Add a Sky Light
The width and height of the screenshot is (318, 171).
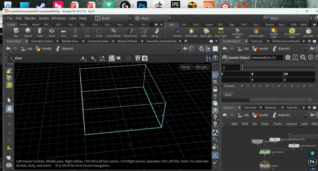308,33
